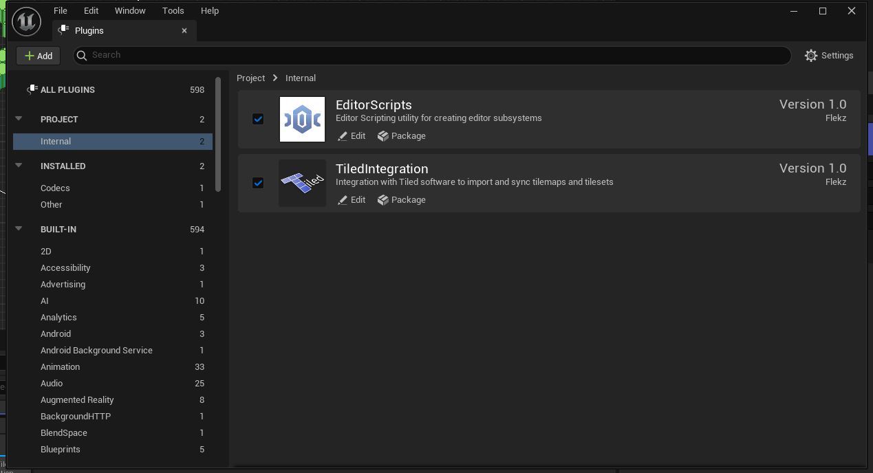The width and height of the screenshot is (873, 473).
Task: Select the Codecs category
Action: [x=113, y=188]
